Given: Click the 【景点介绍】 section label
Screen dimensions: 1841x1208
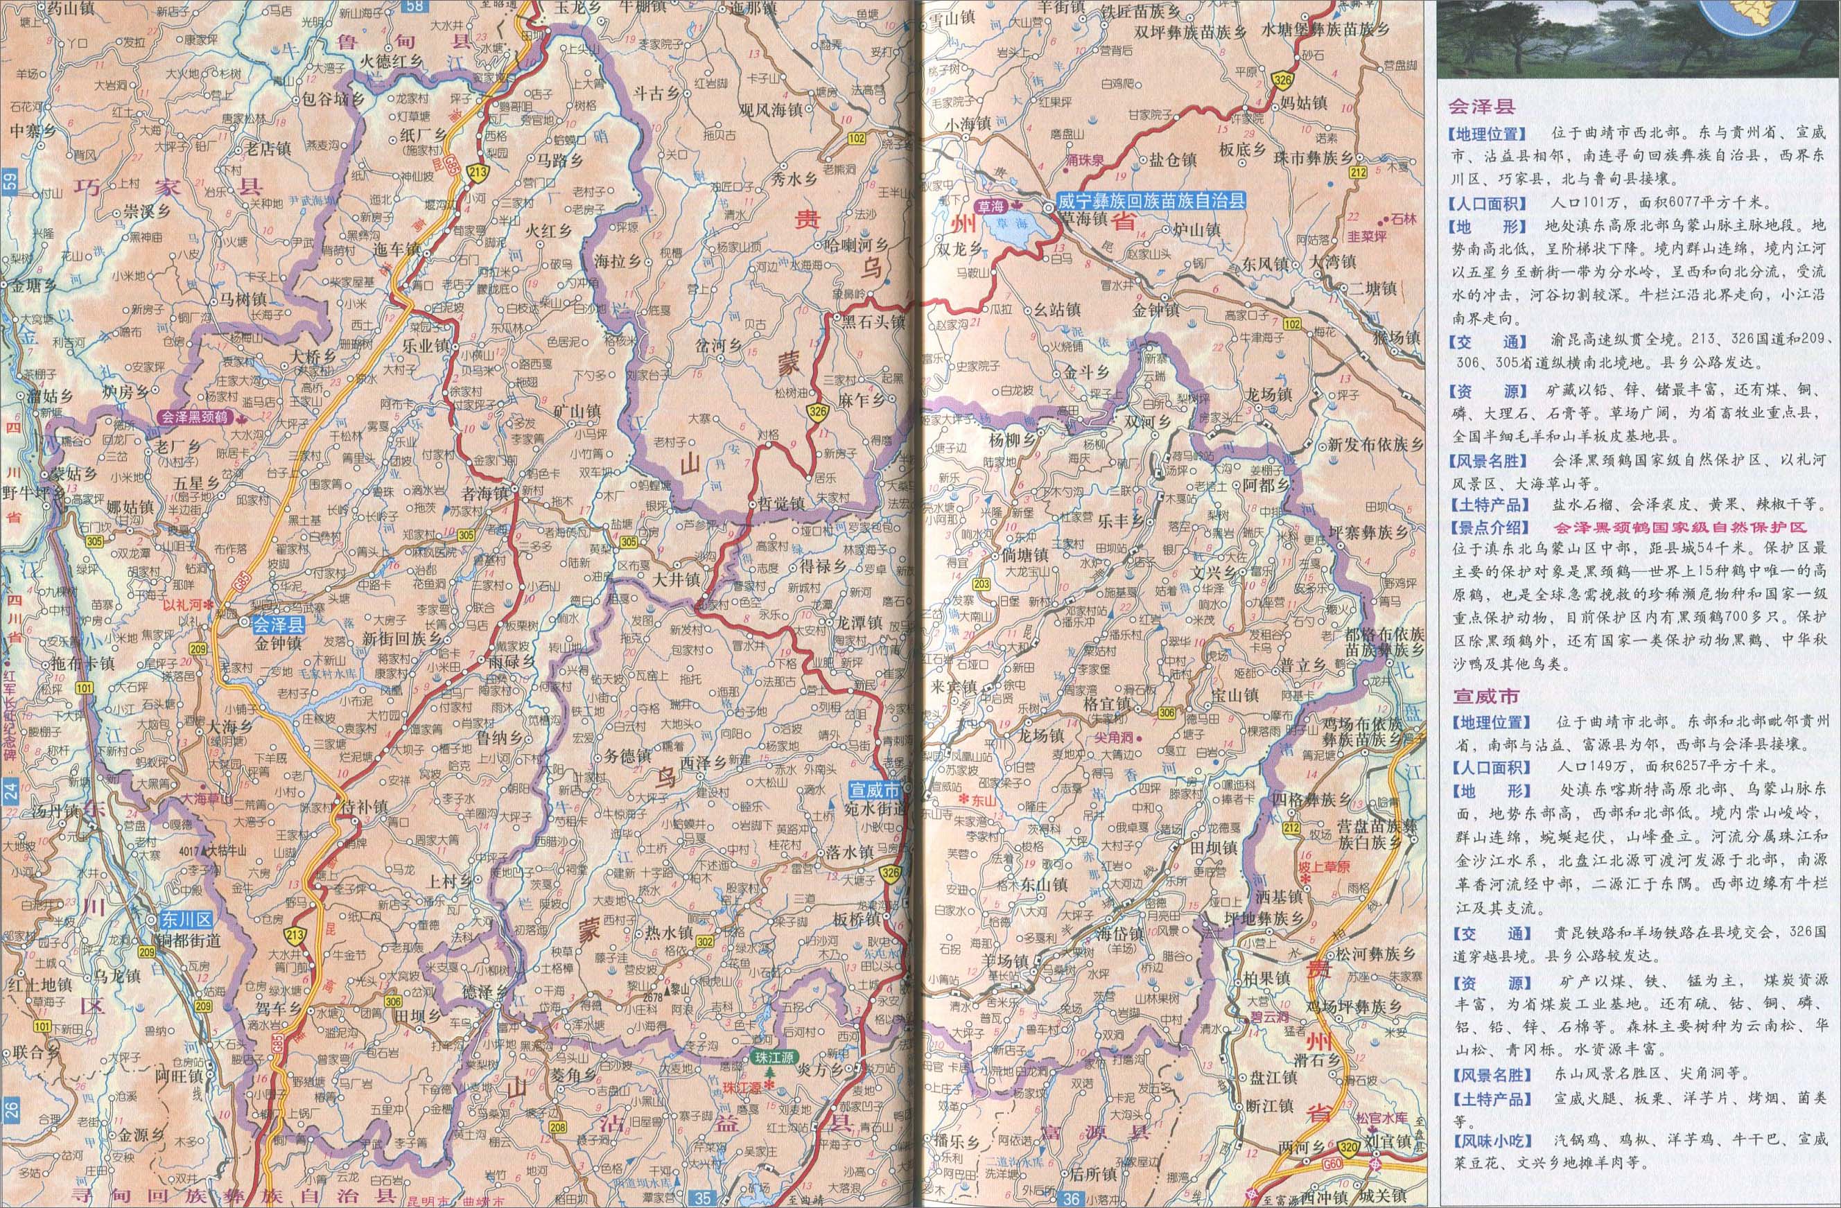Looking at the screenshot, I should tap(1487, 527).
